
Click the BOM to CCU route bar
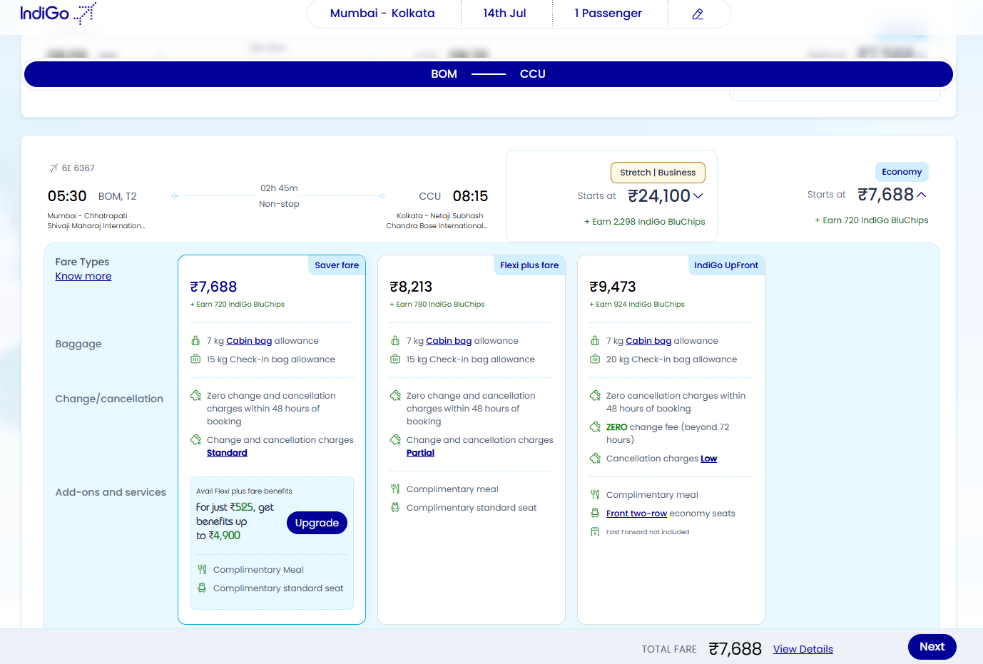point(489,74)
